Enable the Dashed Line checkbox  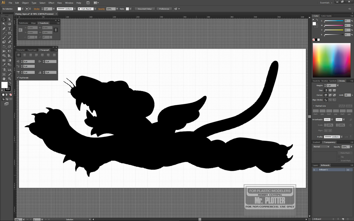tap(314, 106)
